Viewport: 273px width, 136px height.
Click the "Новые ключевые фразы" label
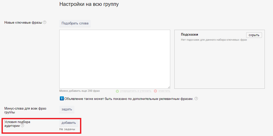click(23, 22)
